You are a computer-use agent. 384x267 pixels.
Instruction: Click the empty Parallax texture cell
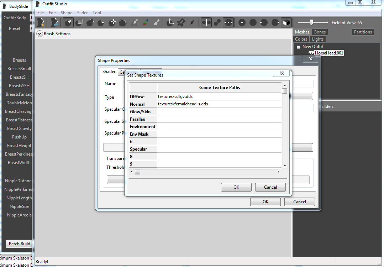pyautogui.click(x=219, y=119)
